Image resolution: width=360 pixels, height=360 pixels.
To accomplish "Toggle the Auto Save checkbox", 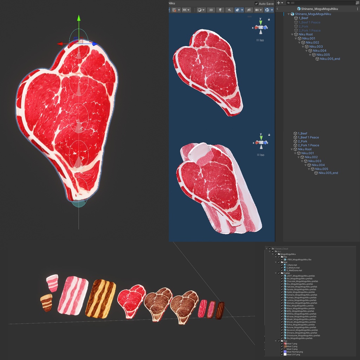I will click(256, 4).
